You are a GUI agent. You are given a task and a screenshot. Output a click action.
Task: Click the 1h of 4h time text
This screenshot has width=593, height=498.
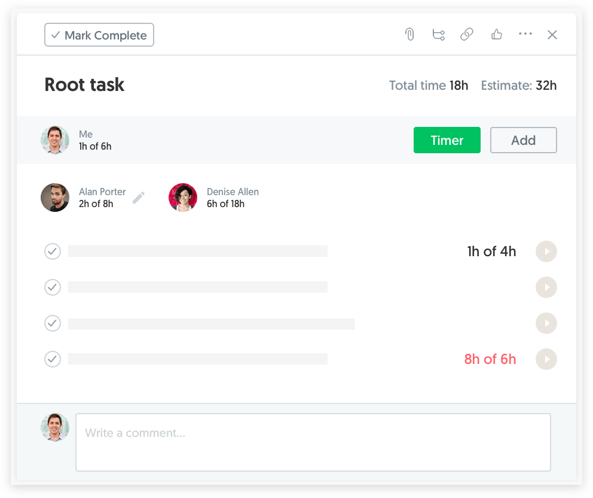491,251
